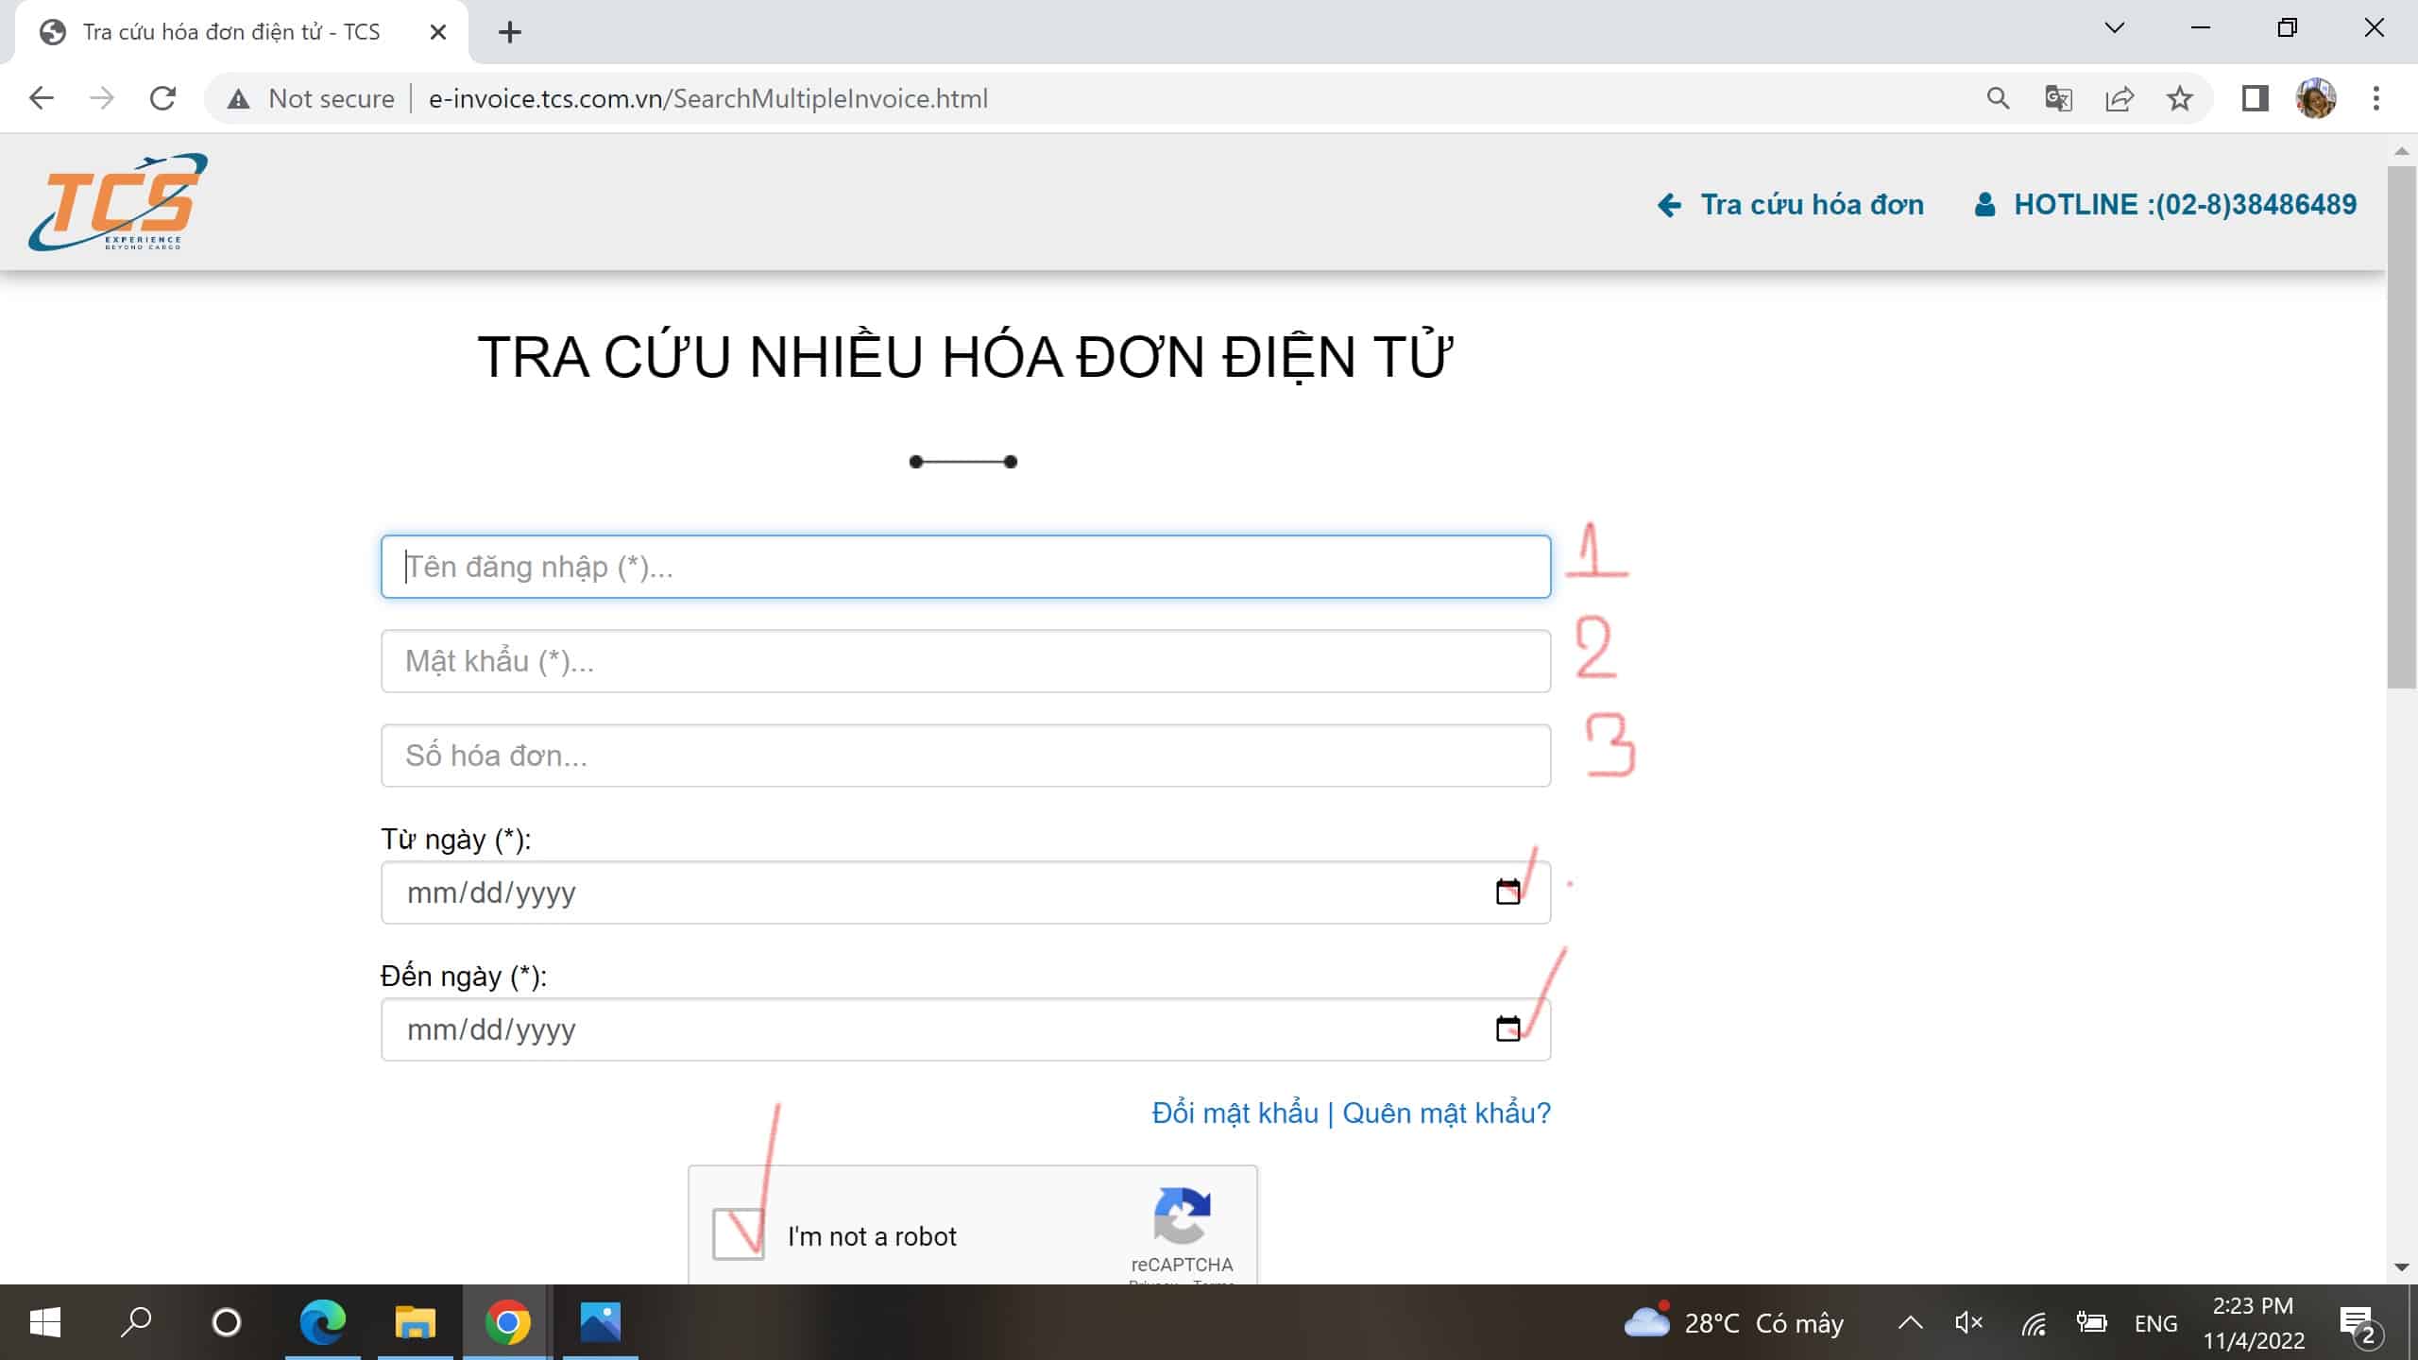Open Windows taskbar search
This screenshot has height=1360, width=2418.
(x=136, y=1322)
